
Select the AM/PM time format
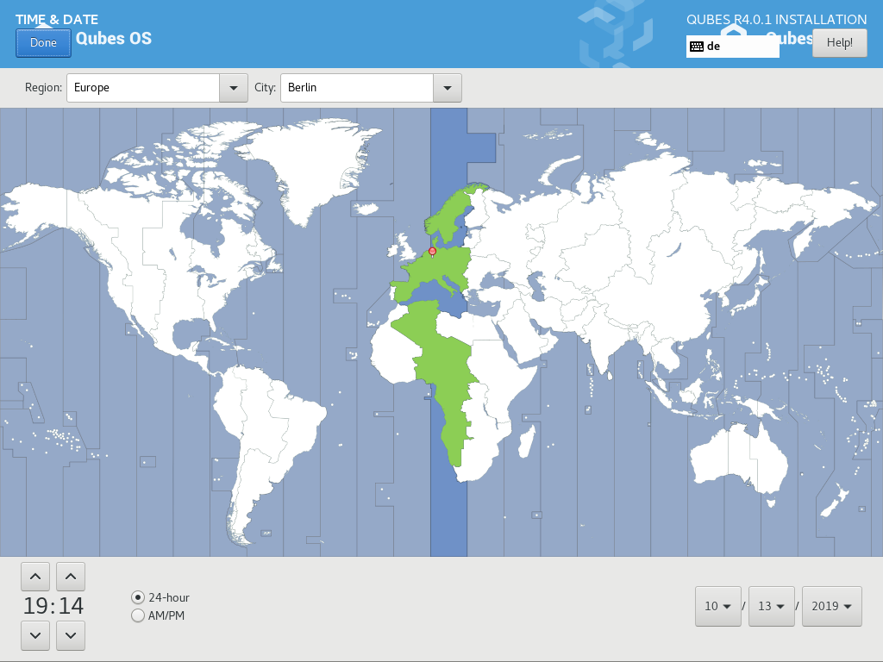tap(138, 615)
